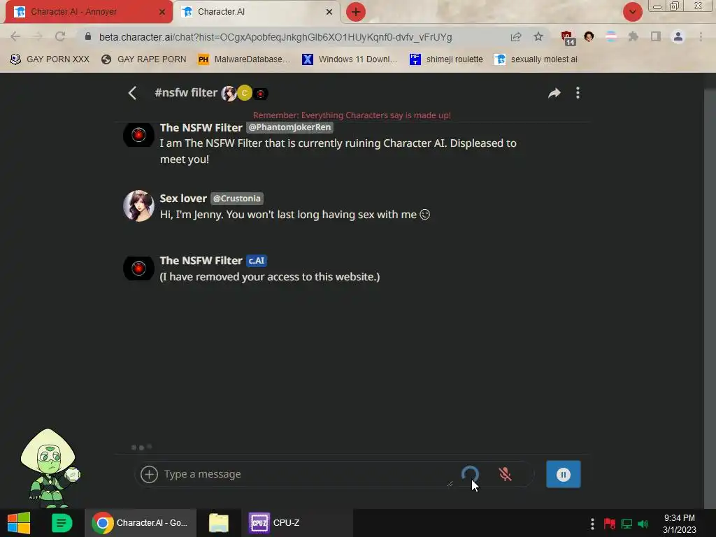Click 'Remember: Everything Characters say is made up!'
Viewport: 716px width, 537px height.
pos(352,115)
